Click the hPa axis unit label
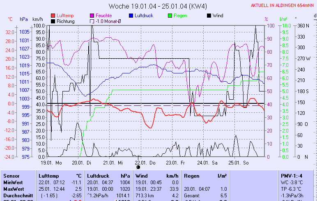The height and width of the screenshot is (201, 317). click(24, 19)
